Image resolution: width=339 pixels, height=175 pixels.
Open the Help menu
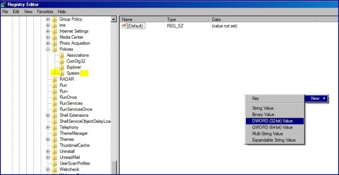pos(62,12)
